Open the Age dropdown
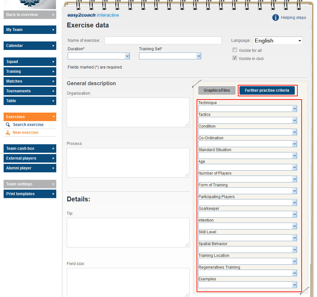 pyautogui.click(x=247, y=167)
